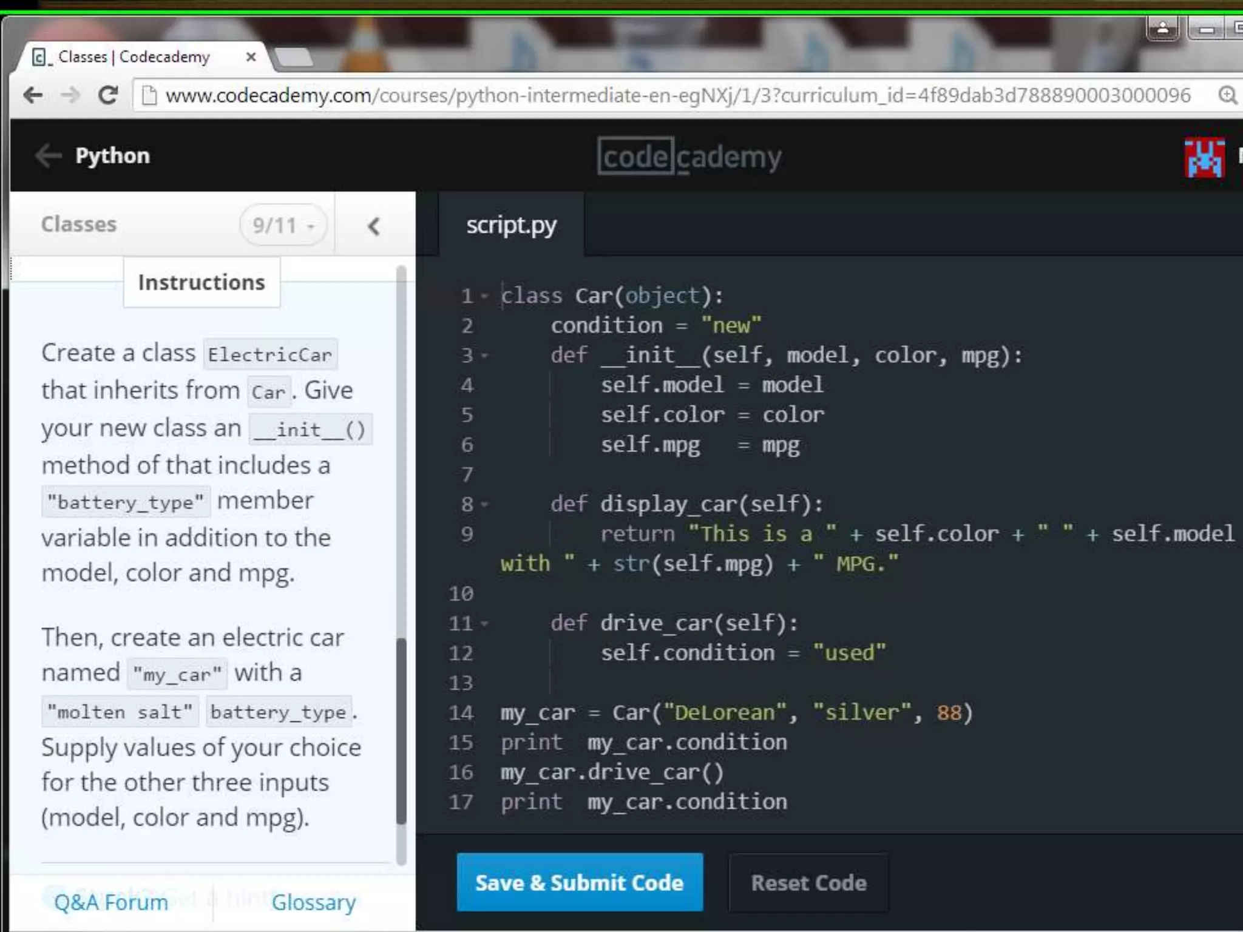The height and width of the screenshot is (932, 1243).
Task: Click the Car code label in instructions
Action: click(269, 391)
